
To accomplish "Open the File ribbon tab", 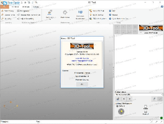I will [x=5, y=7].
